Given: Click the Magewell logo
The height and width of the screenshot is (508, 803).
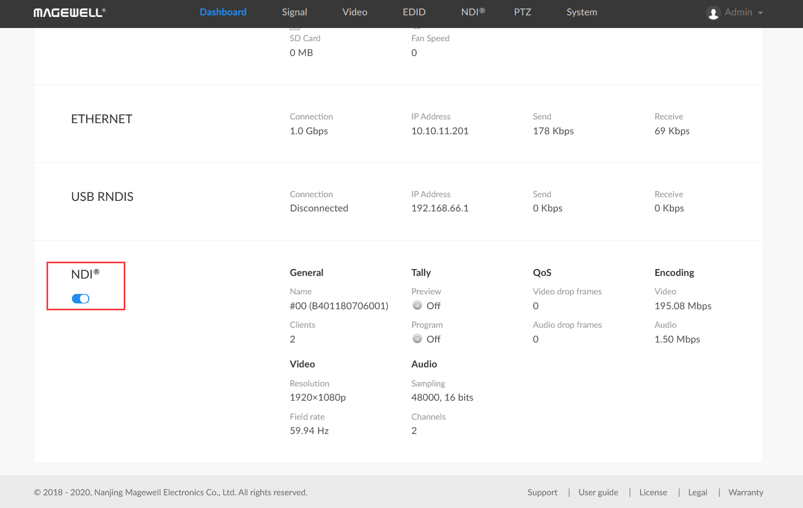Looking at the screenshot, I should pos(69,13).
